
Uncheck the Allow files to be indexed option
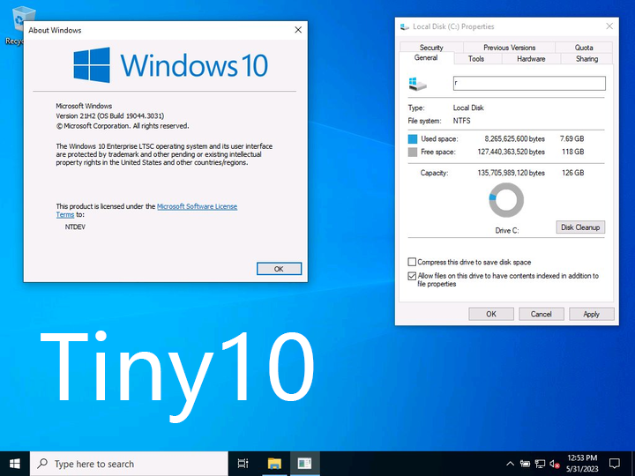pyautogui.click(x=412, y=276)
